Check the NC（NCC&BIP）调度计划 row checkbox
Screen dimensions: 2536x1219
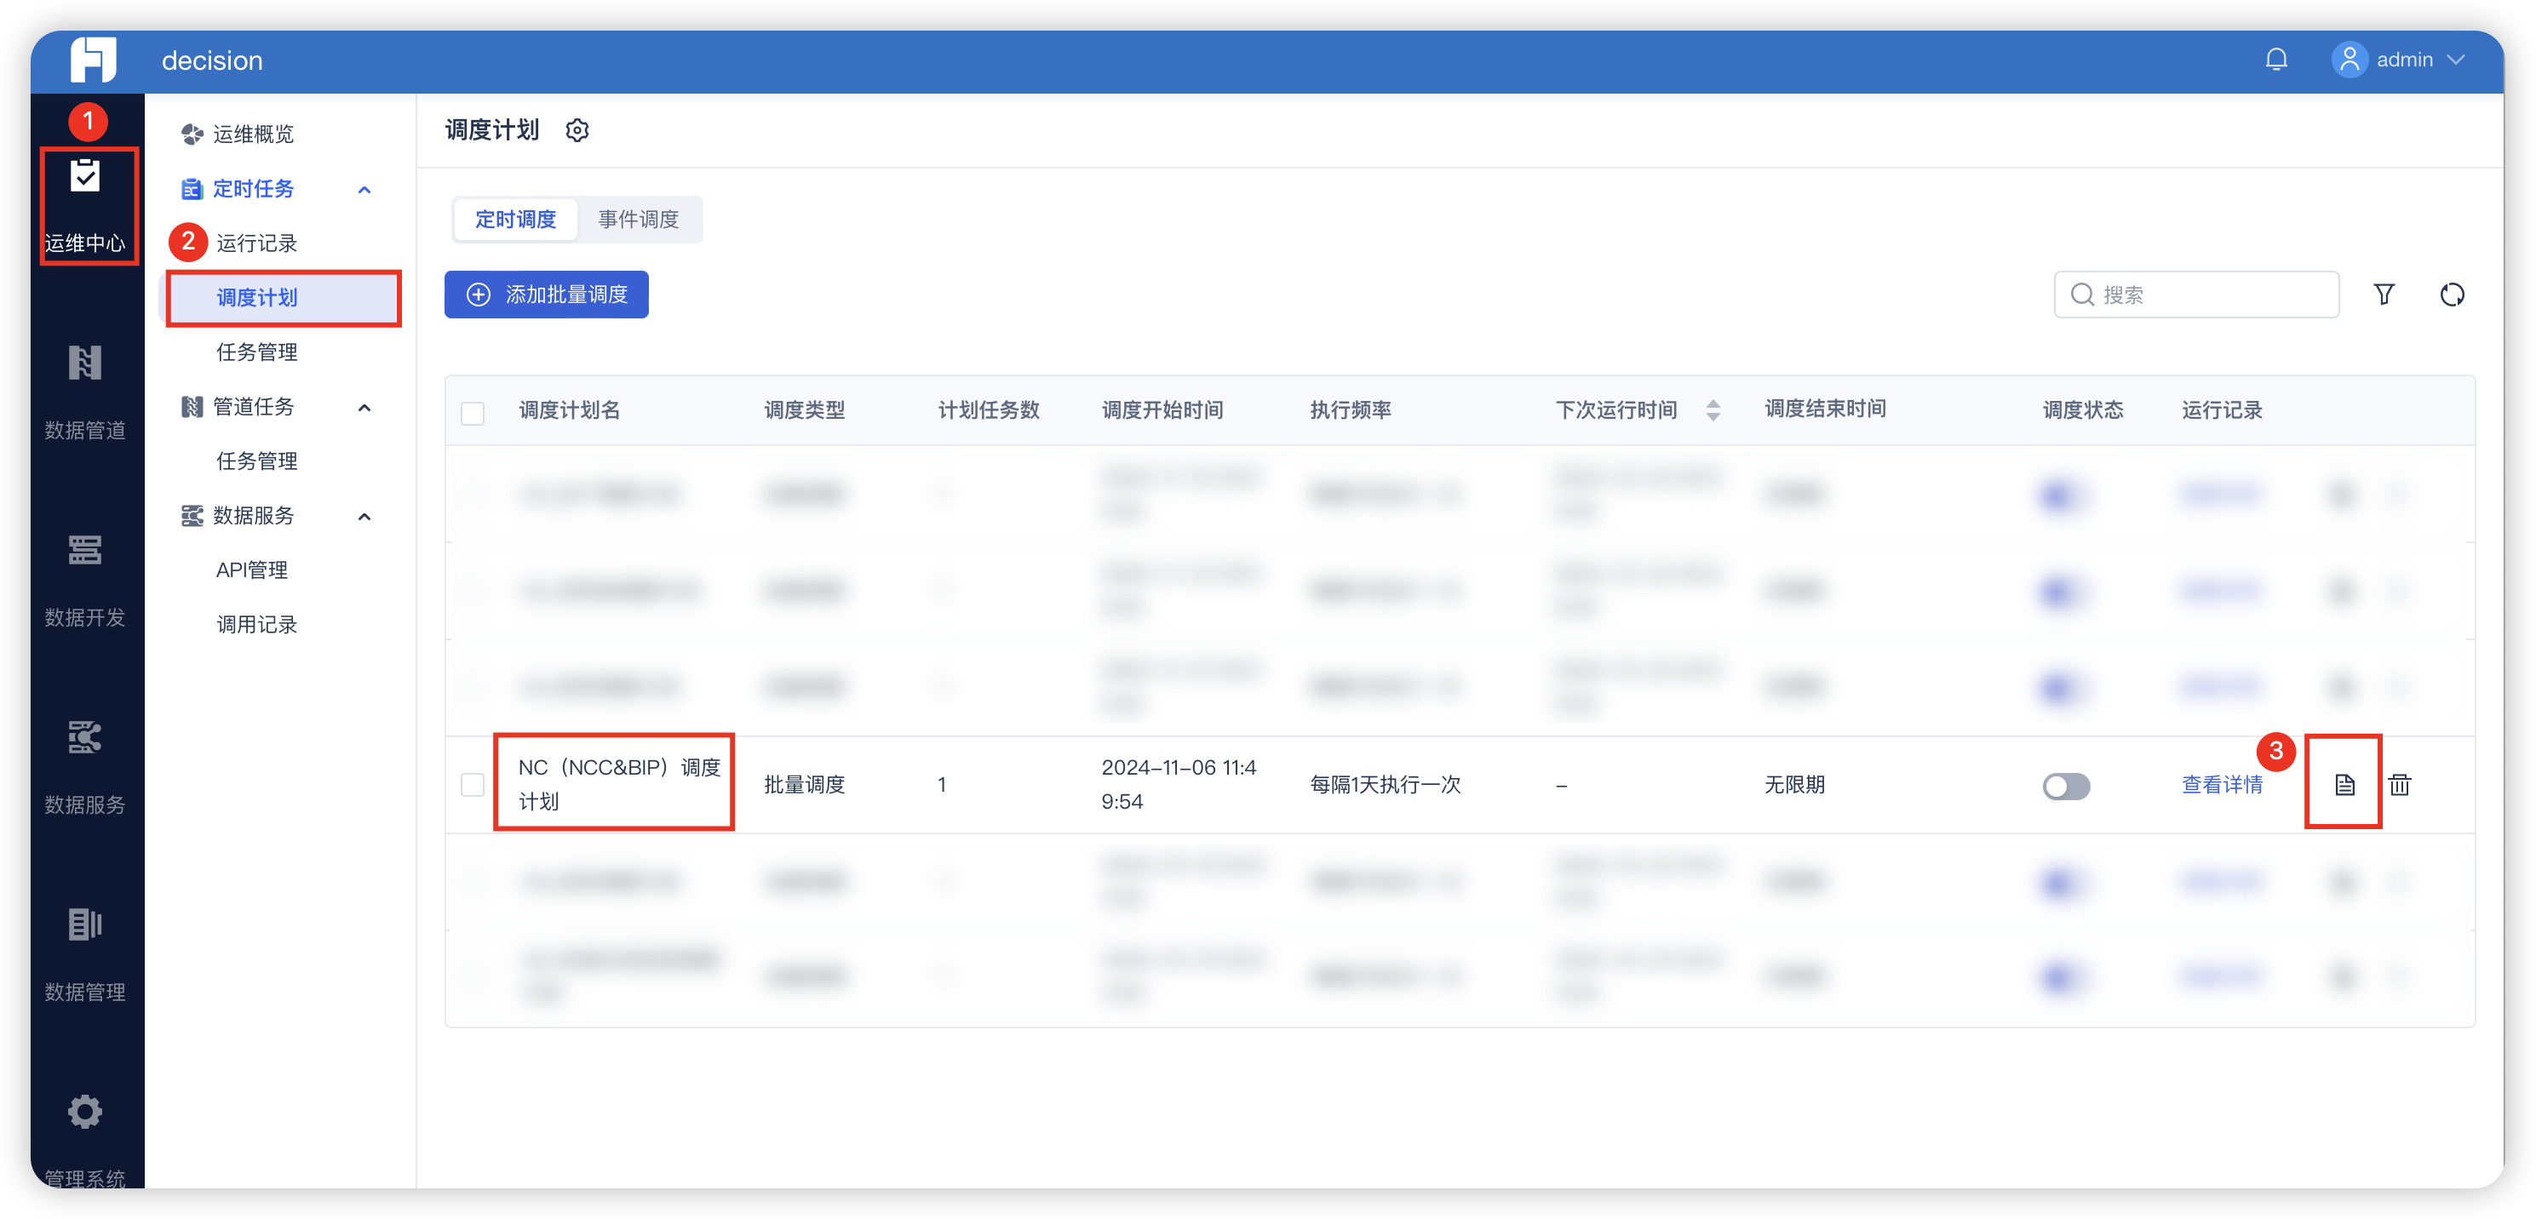(473, 784)
